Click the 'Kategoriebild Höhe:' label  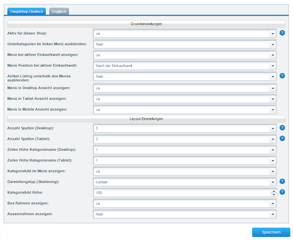25,192
